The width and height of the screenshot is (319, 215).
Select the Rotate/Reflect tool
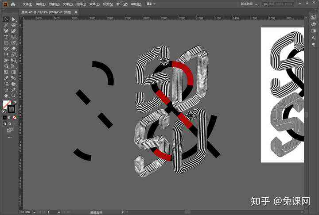[x=6, y=54]
